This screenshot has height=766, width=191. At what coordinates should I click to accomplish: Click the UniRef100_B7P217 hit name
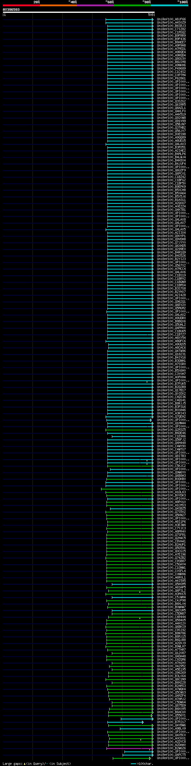[x=171, y=722]
